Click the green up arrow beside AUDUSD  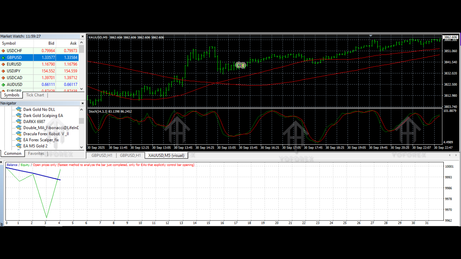coord(3,85)
